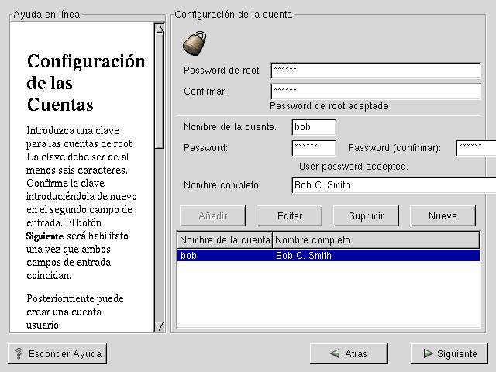Go back with the Atrás button

click(x=348, y=353)
